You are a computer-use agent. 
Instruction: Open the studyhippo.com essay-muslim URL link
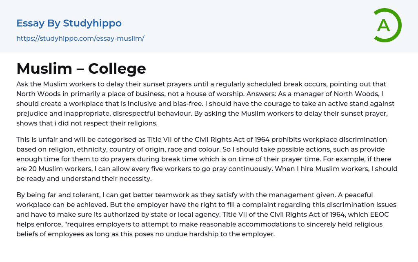coord(80,38)
